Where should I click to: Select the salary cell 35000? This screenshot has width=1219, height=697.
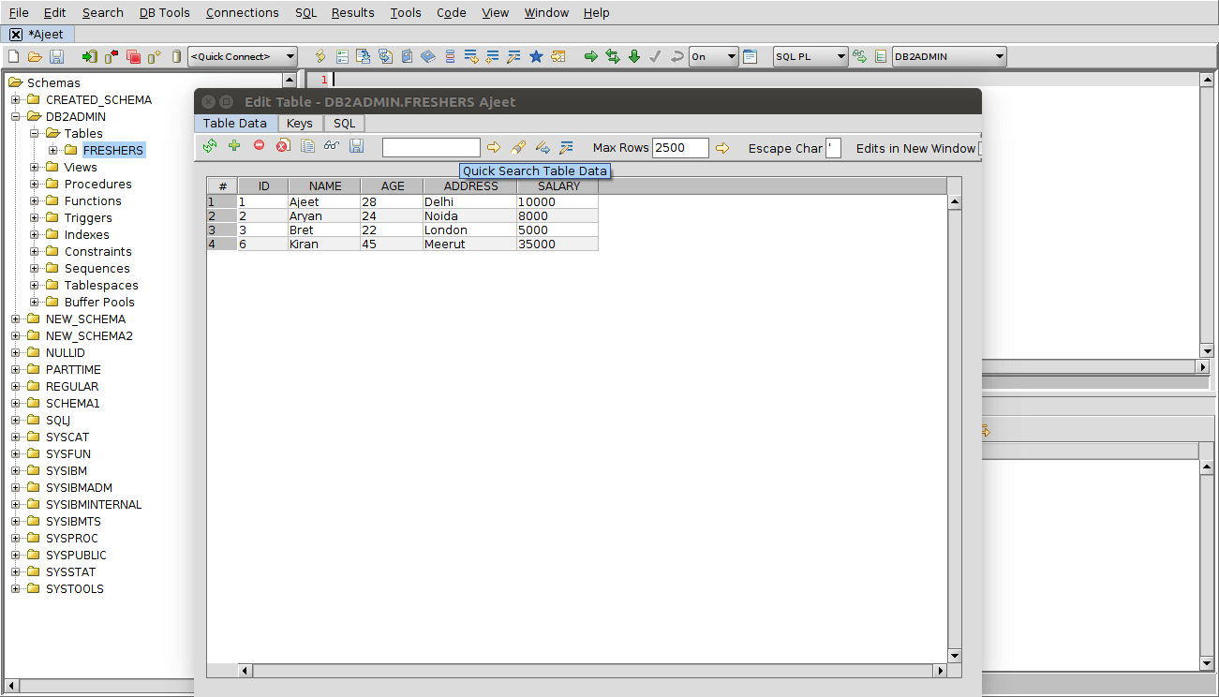point(557,245)
